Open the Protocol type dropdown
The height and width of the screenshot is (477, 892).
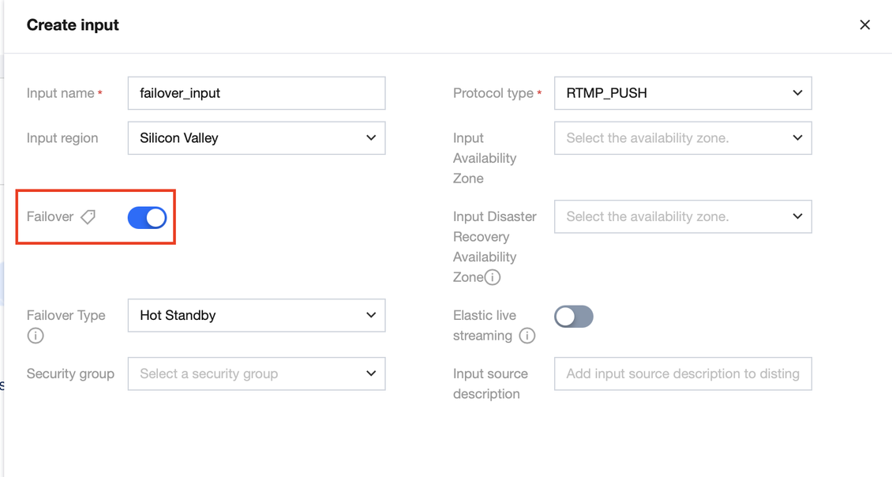[683, 93]
